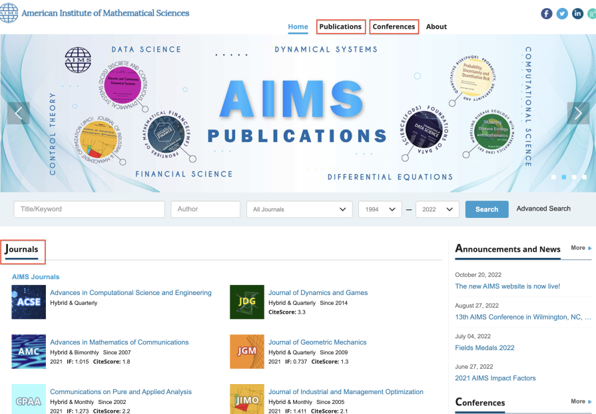
Task: Click the AIMS globe logo in header
Action: tap(9, 13)
